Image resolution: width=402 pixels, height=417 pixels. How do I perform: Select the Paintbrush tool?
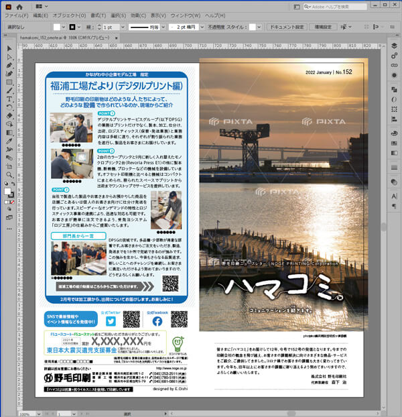point(9,91)
